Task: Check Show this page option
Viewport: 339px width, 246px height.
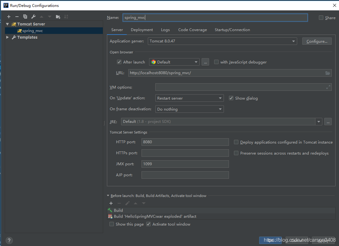Action: point(112,224)
